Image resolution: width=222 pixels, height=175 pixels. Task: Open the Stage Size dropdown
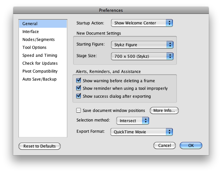(x=142, y=56)
